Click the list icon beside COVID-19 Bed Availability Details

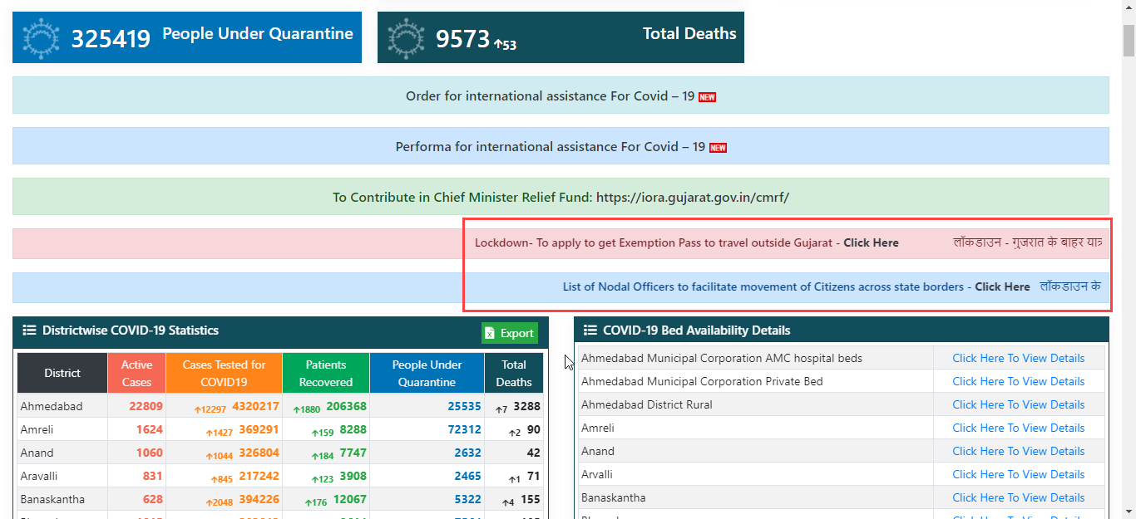click(x=590, y=330)
